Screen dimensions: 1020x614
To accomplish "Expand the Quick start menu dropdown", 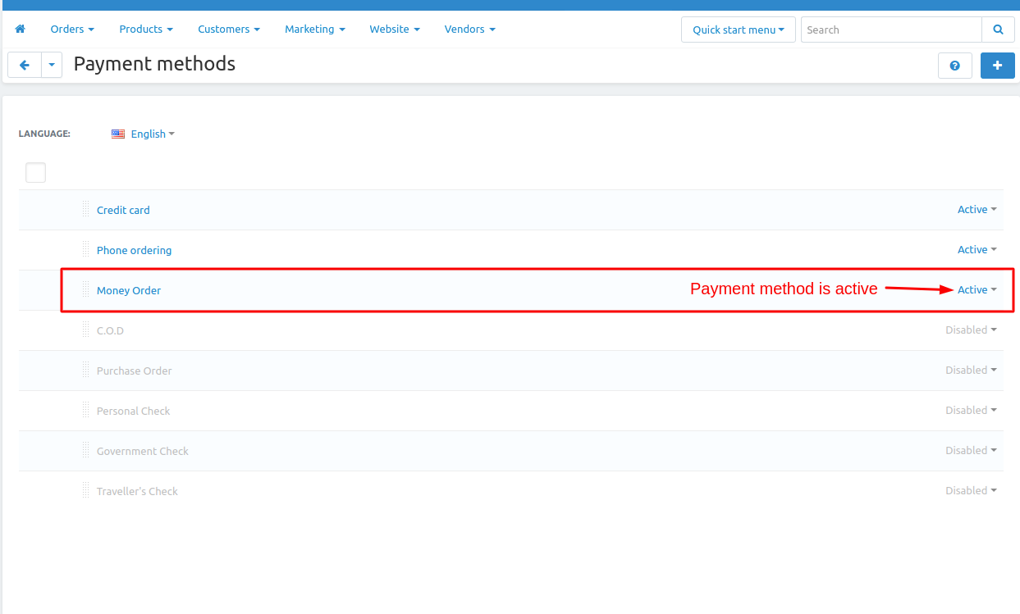I will click(738, 30).
